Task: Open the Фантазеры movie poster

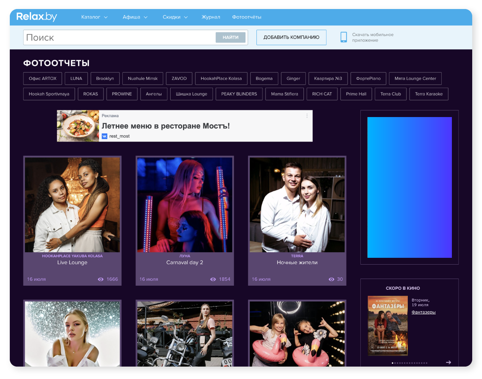Action: [x=388, y=326]
